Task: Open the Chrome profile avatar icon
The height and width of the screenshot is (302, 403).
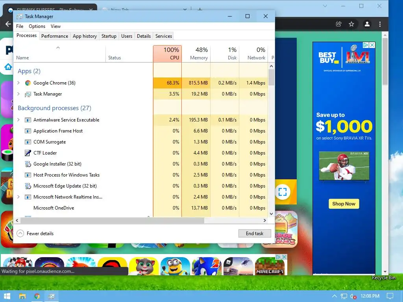Action: (367, 24)
